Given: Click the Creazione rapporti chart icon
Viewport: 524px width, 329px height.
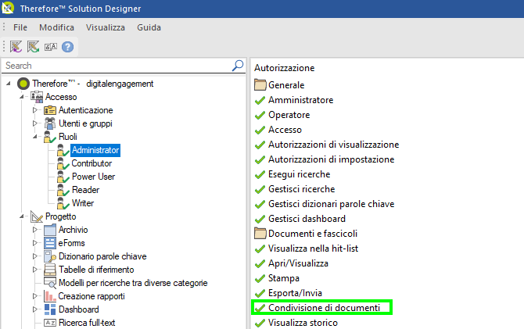Looking at the screenshot, I should tap(50, 296).
